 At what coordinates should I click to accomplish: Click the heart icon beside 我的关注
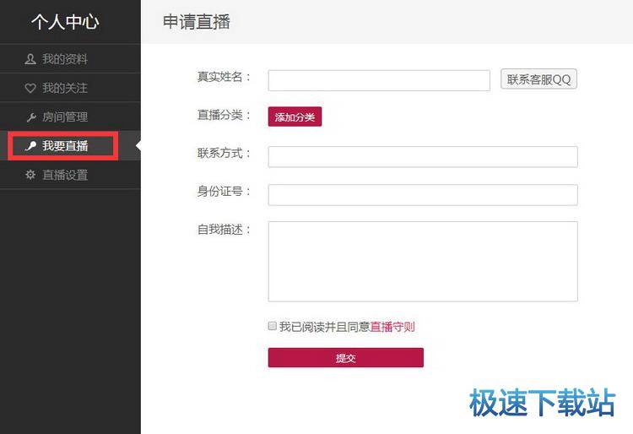pos(30,88)
